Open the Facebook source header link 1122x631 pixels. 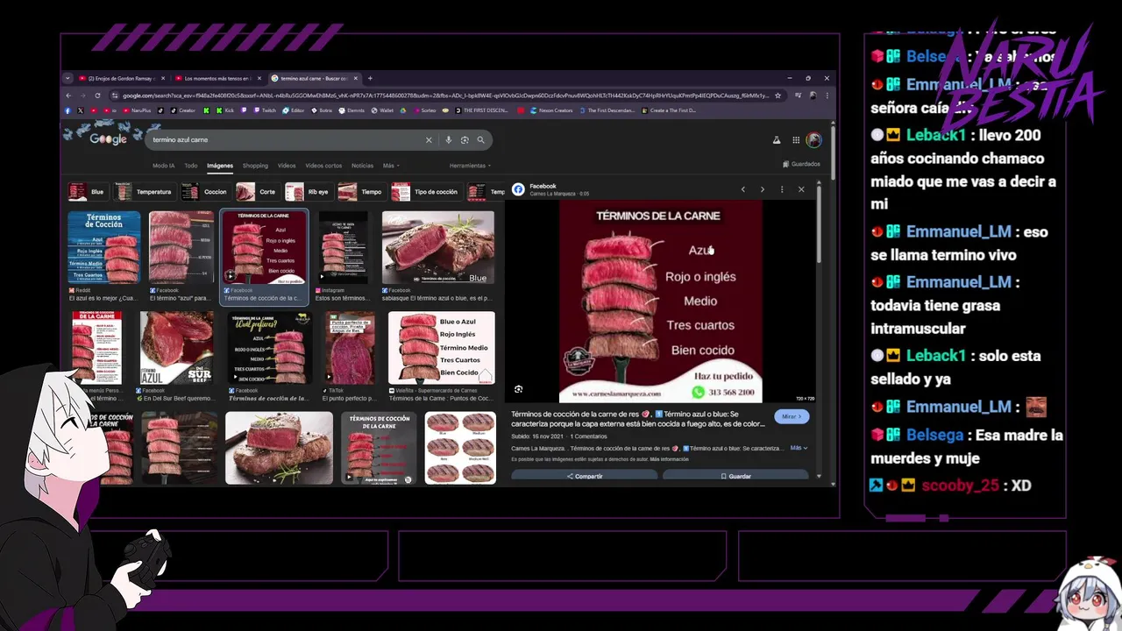[550, 189]
